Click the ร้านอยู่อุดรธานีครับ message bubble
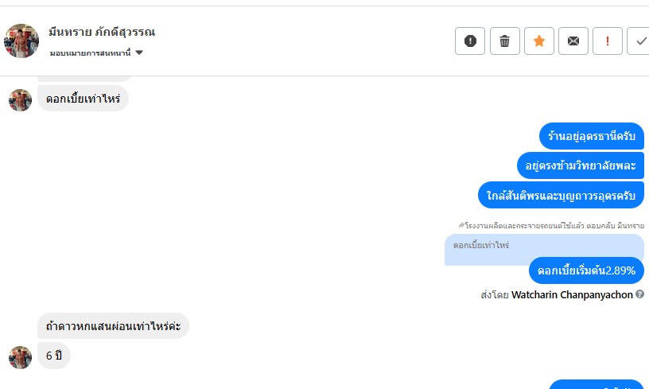 tap(591, 136)
